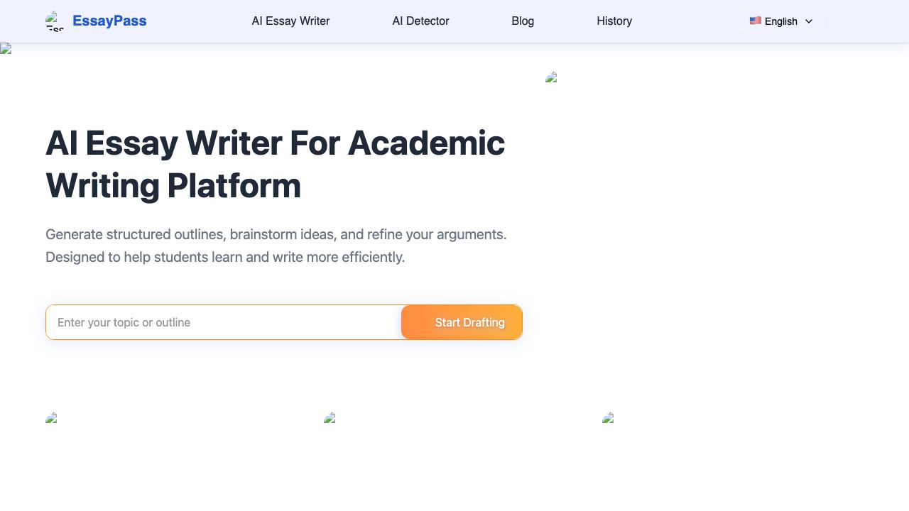Click the broken hero image right of the headline
Viewport: 909px width, 511px height.
tap(551, 77)
